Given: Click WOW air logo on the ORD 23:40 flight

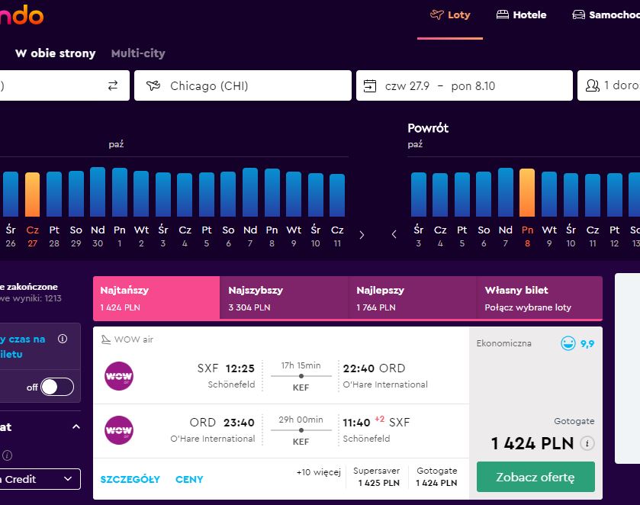Looking at the screenshot, I should click(x=119, y=430).
